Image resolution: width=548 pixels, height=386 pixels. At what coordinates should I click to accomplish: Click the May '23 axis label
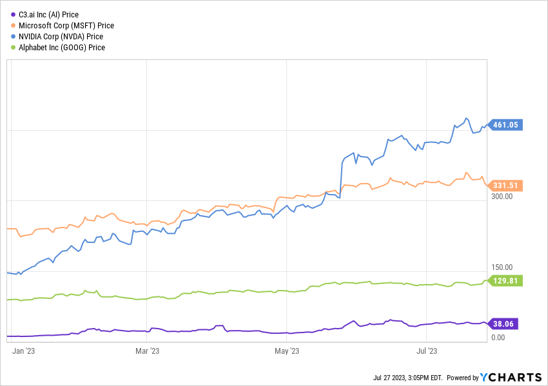tap(287, 351)
